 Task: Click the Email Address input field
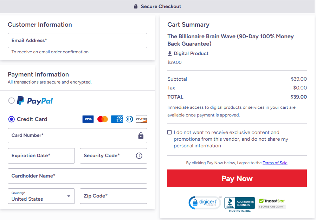(x=77, y=40)
